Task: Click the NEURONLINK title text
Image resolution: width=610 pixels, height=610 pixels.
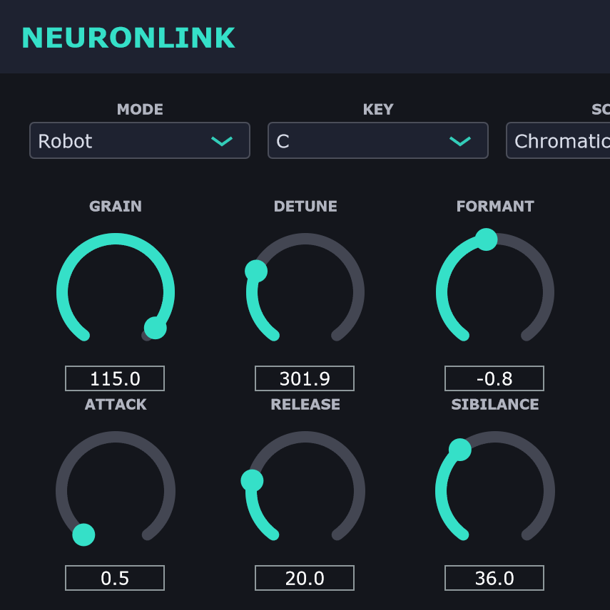Action: [128, 38]
